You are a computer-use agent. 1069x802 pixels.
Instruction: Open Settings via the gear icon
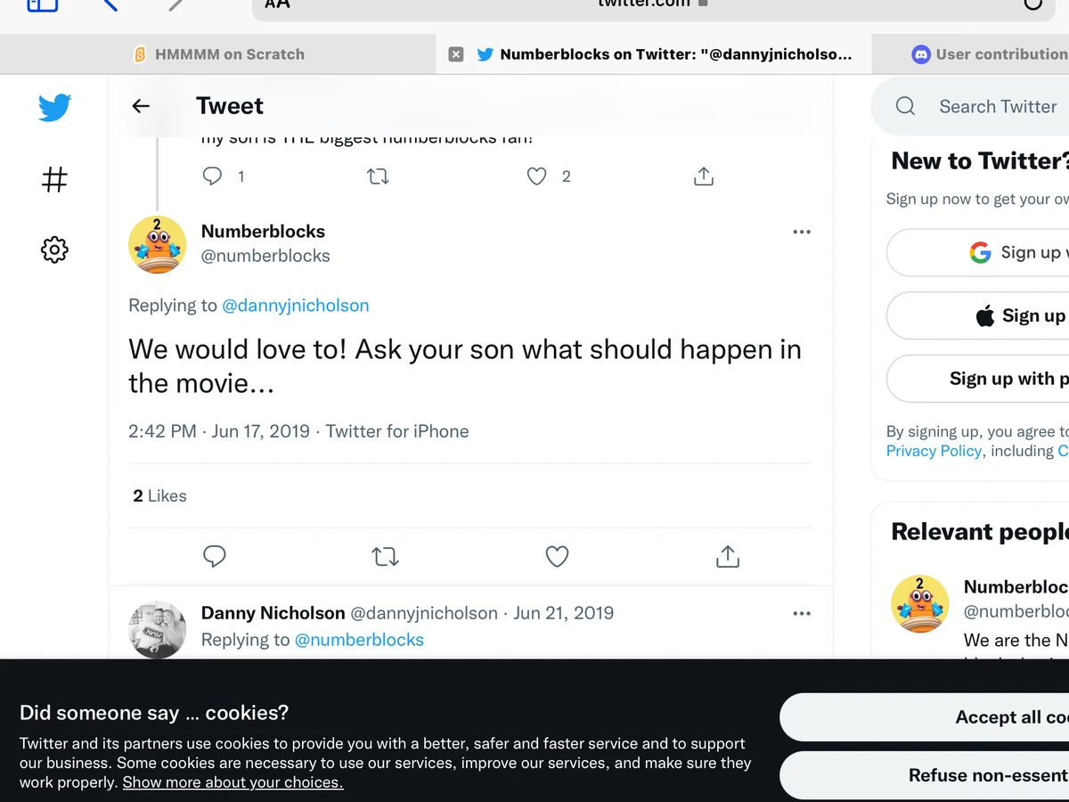click(x=54, y=250)
